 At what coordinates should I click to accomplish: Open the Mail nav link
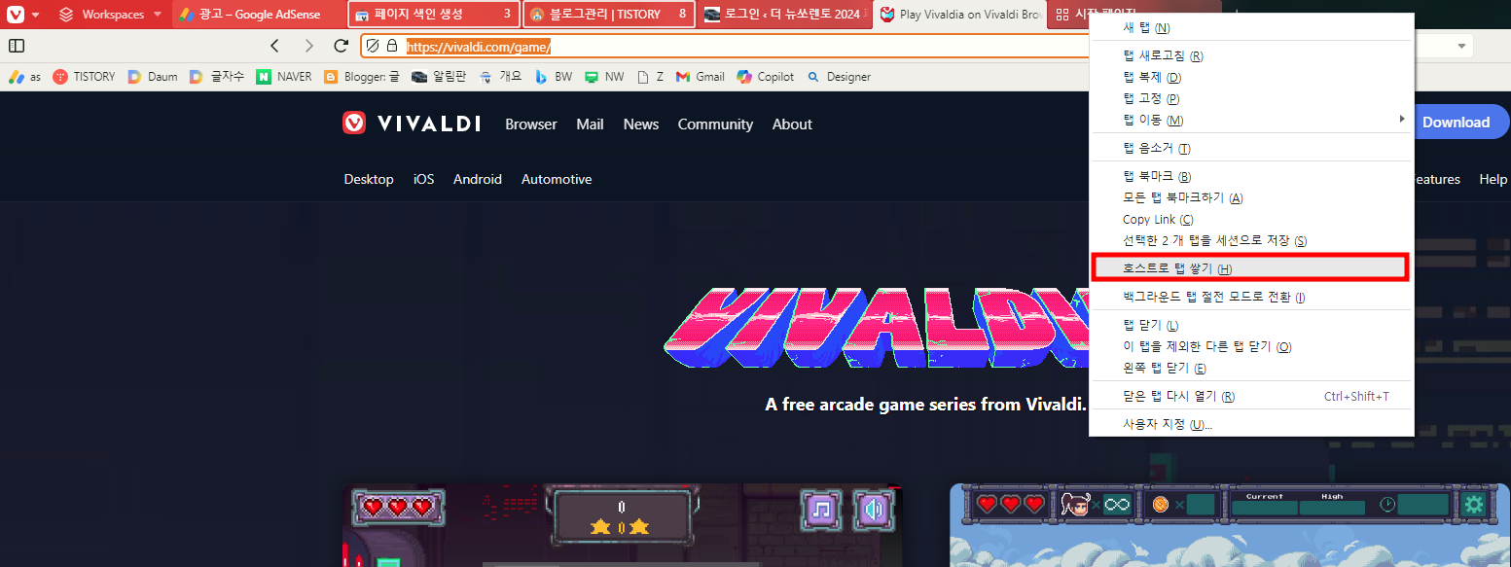590,124
